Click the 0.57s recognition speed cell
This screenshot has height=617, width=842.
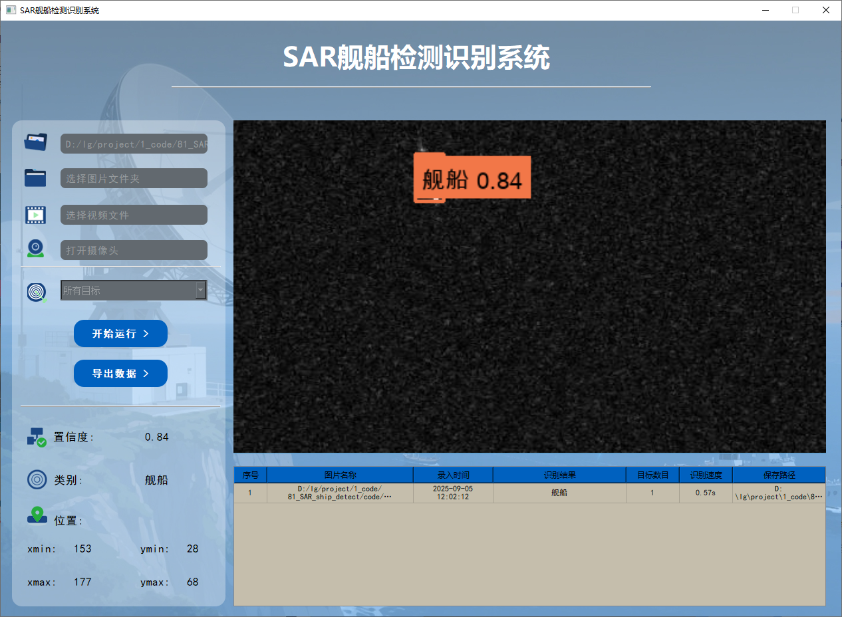click(x=706, y=493)
